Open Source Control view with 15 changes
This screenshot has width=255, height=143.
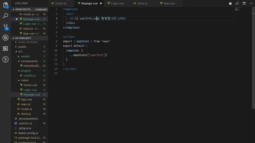tap(6, 27)
